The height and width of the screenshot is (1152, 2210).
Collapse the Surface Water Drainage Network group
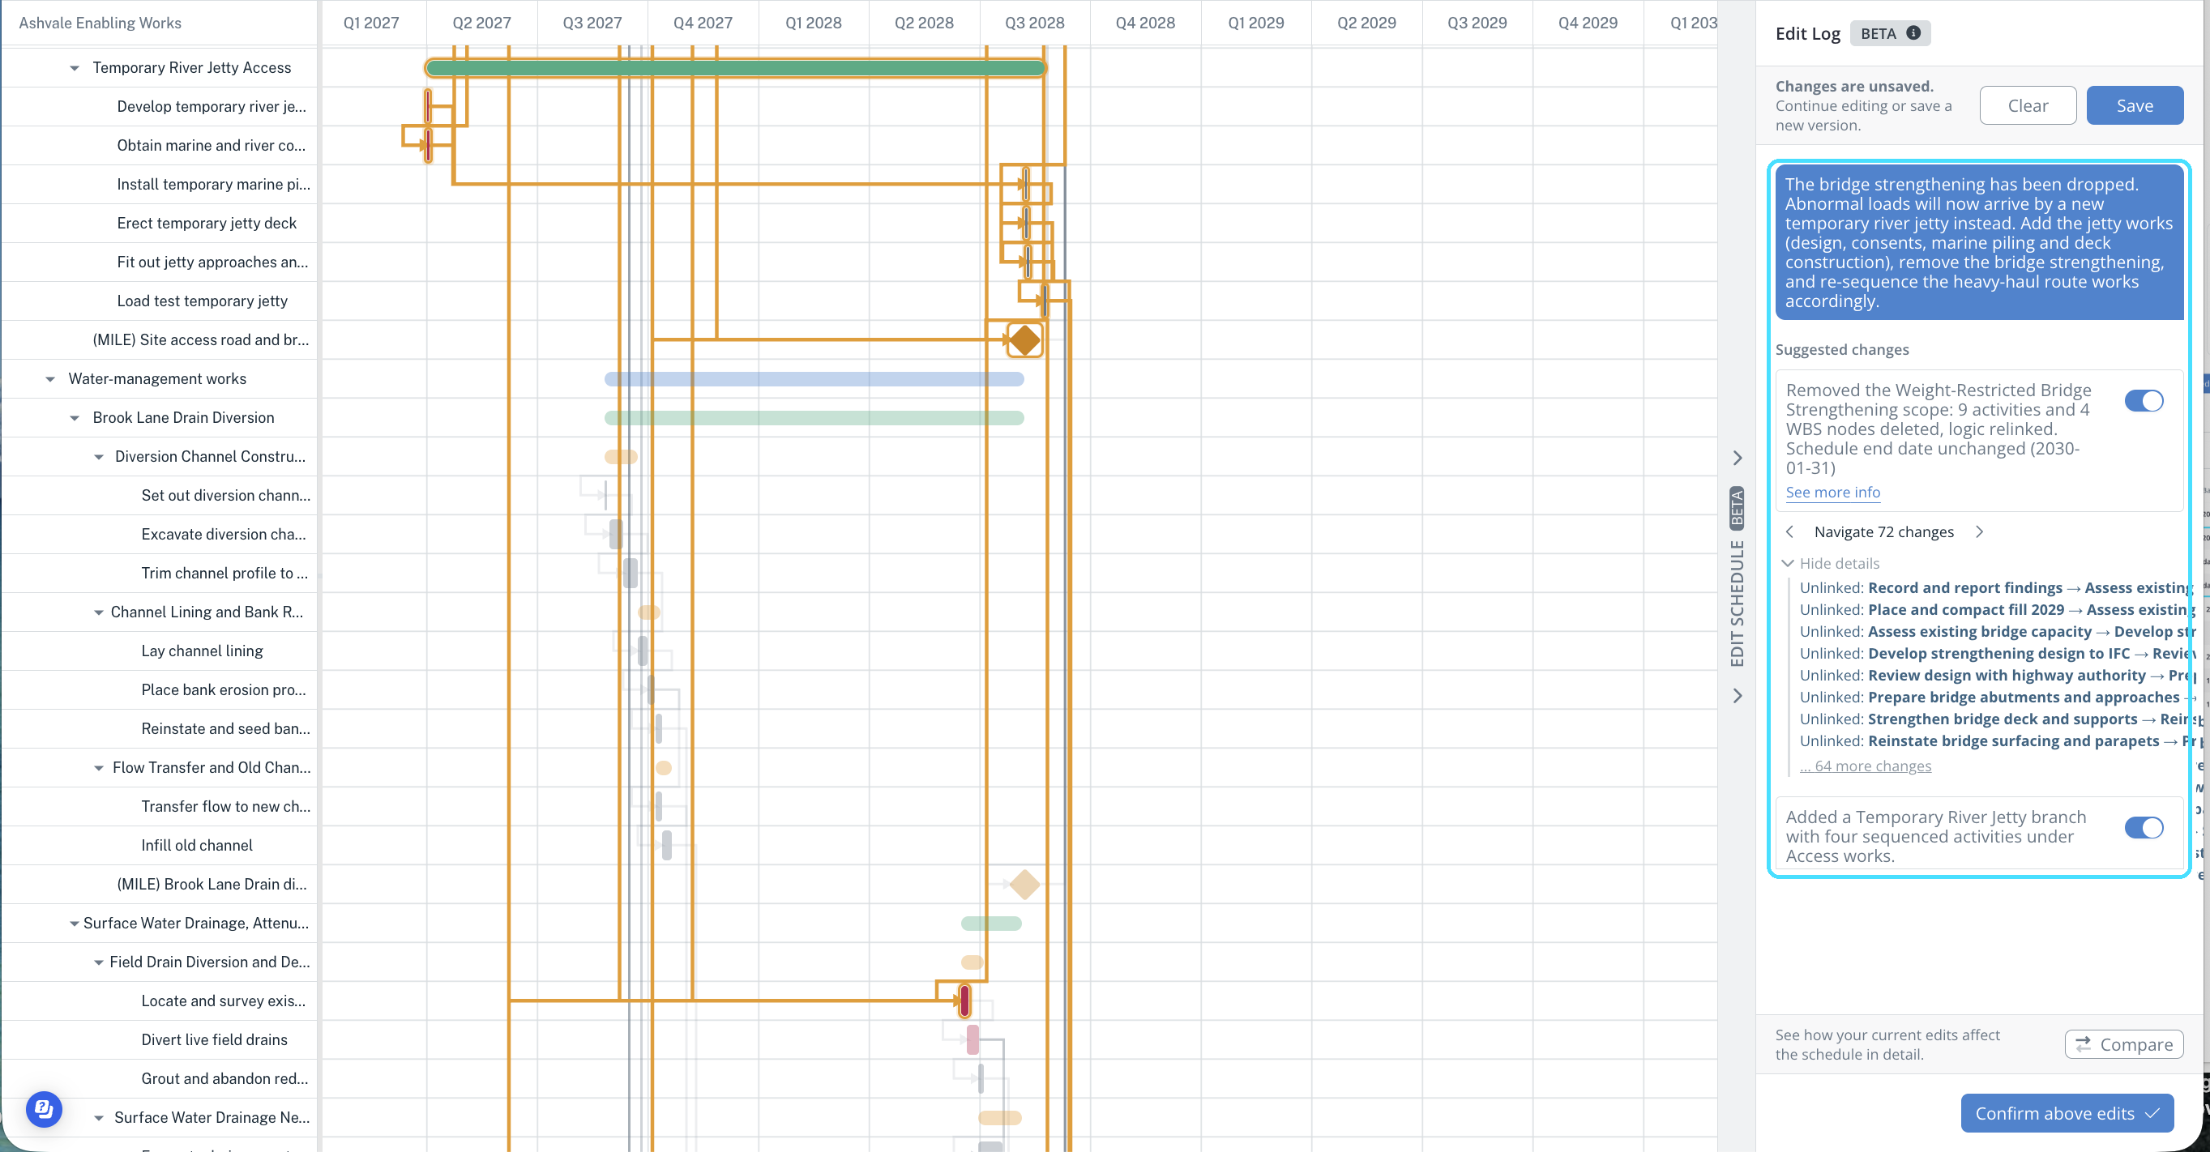coord(99,1118)
